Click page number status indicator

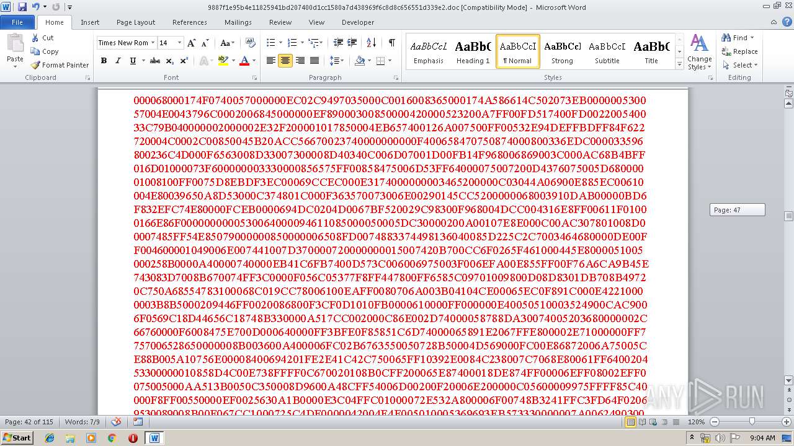click(x=29, y=422)
